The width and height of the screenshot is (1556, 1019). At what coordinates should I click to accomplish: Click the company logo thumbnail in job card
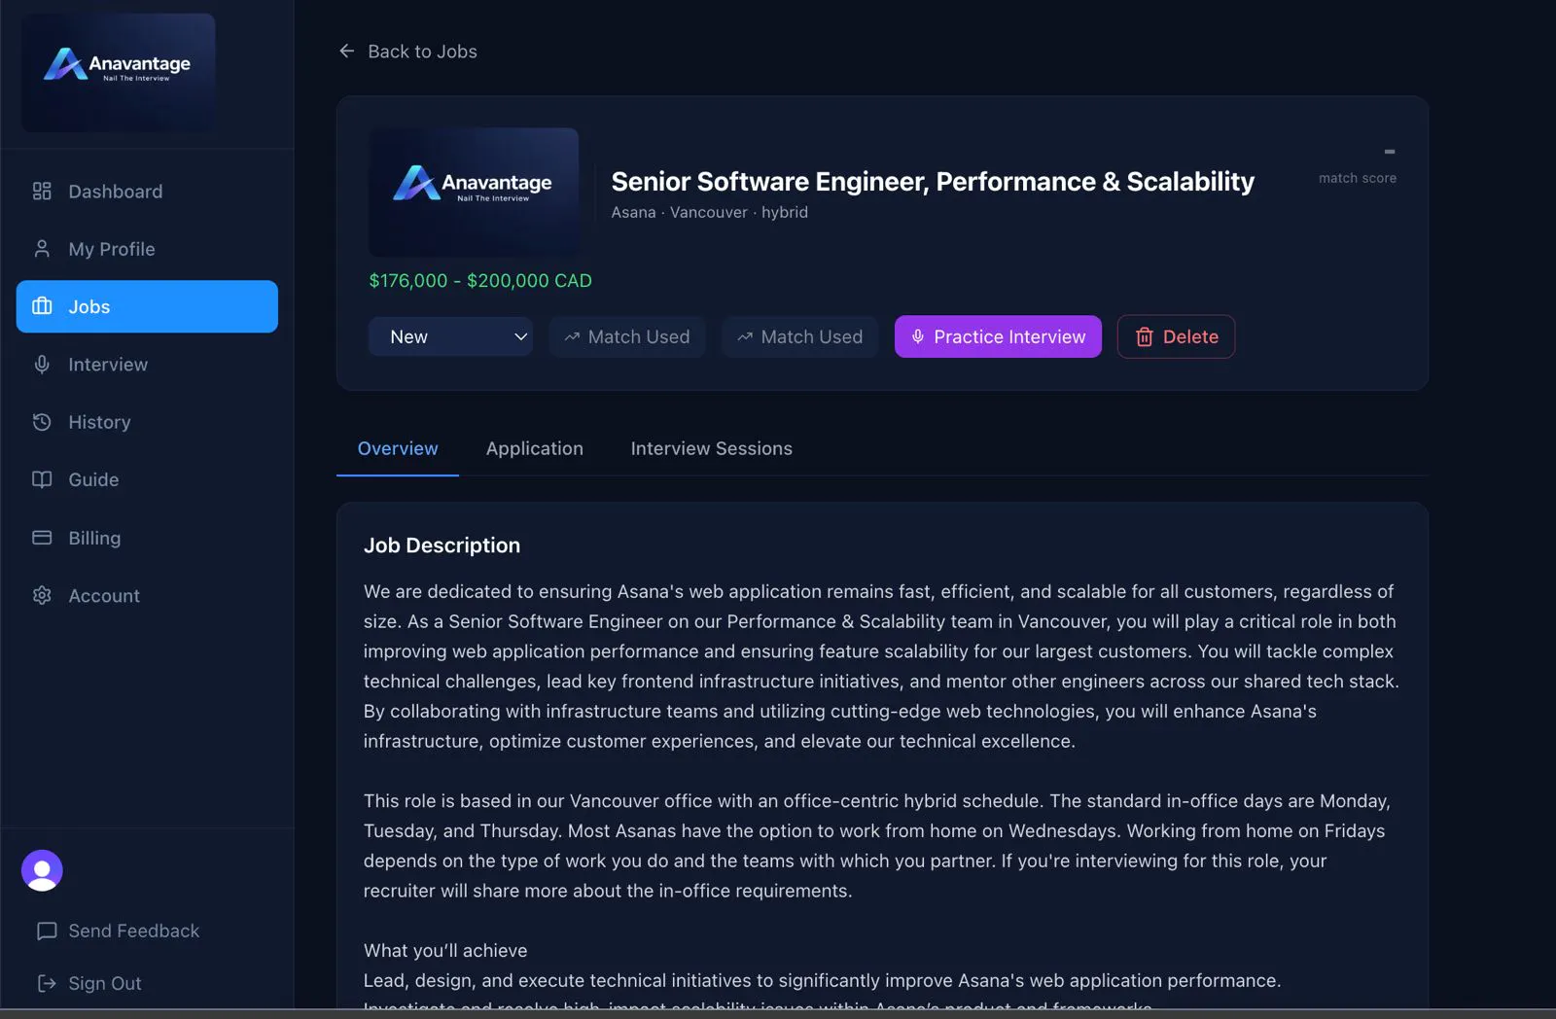coord(474,193)
